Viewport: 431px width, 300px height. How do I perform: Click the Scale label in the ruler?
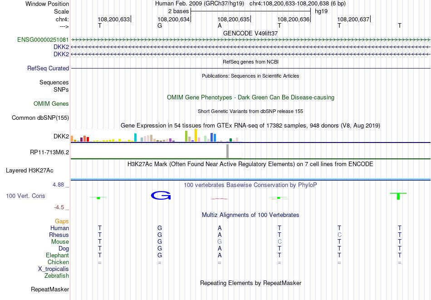point(61,11)
